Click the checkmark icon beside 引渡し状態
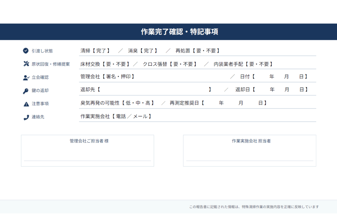 26,51
